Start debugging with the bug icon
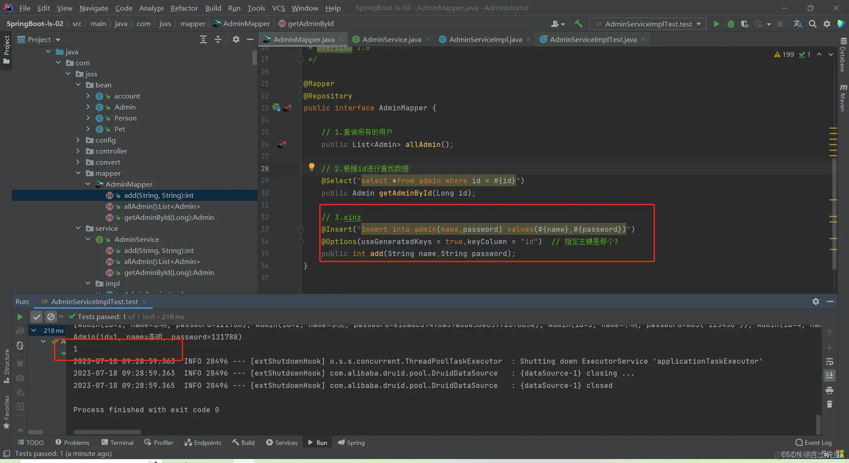This screenshot has width=849, height=463. pyautogui.click(x=730, y=24)
